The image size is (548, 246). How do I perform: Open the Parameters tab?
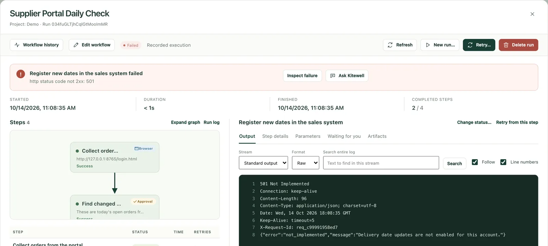tap(308, 136)
